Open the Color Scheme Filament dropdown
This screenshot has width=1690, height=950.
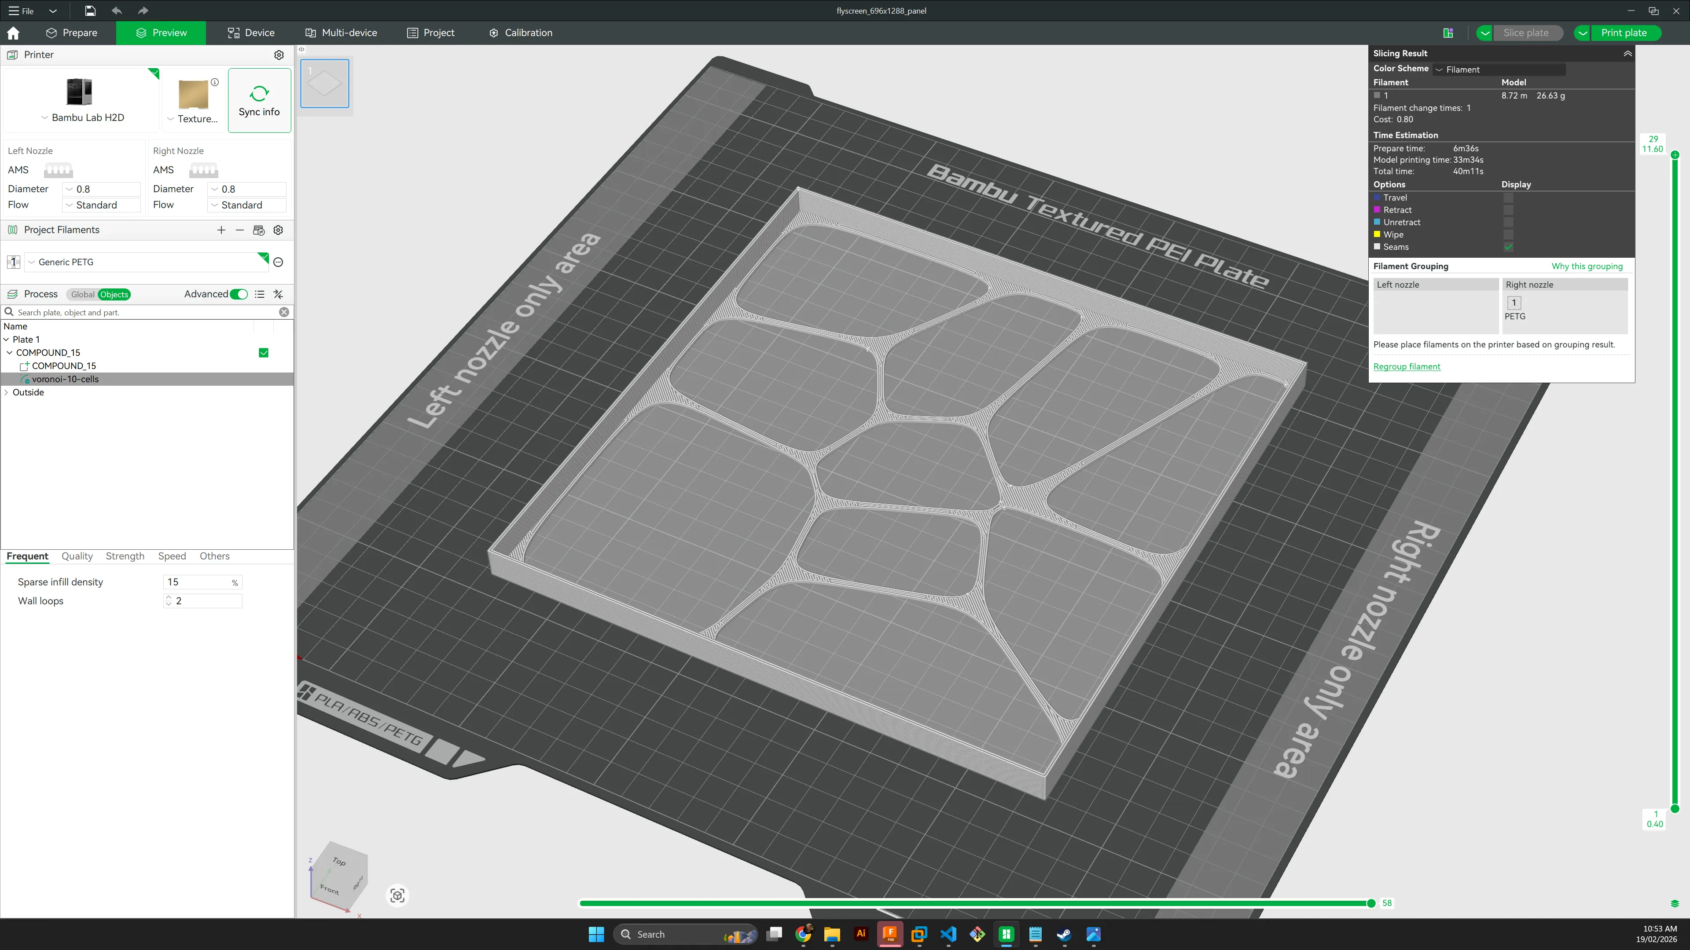pyautogui.click(x=1499, y=69)
